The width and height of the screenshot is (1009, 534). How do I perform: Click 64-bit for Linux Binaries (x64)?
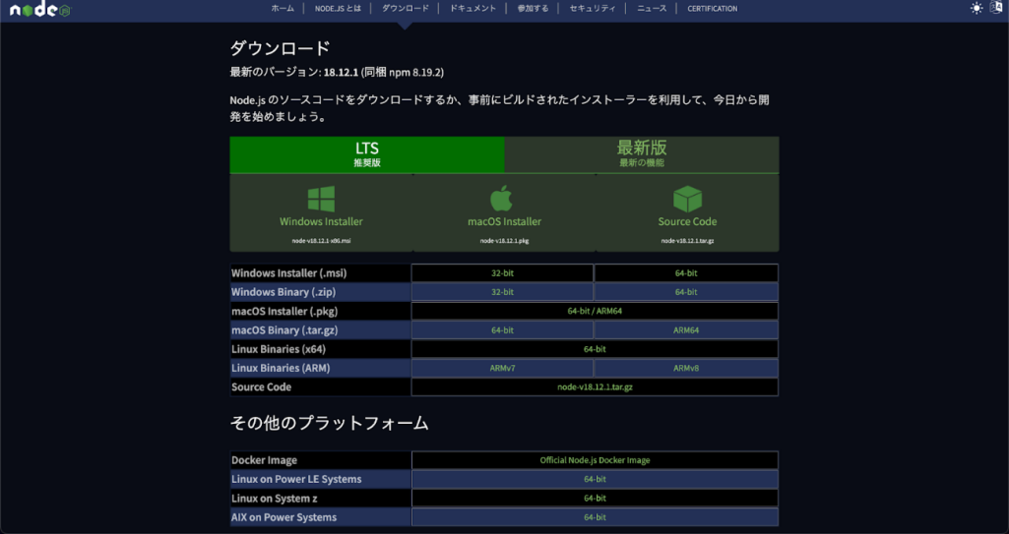(x=595, y=349)
